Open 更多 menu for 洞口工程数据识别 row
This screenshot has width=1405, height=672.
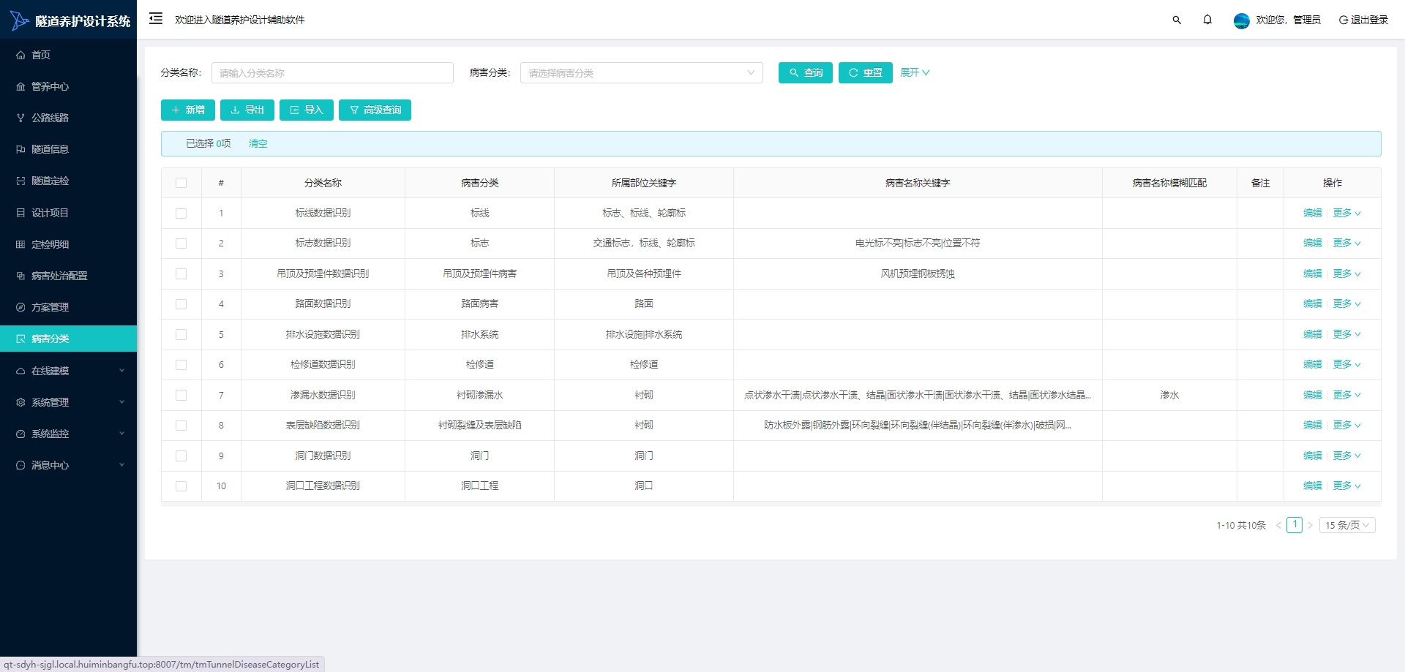(1346, 486)
